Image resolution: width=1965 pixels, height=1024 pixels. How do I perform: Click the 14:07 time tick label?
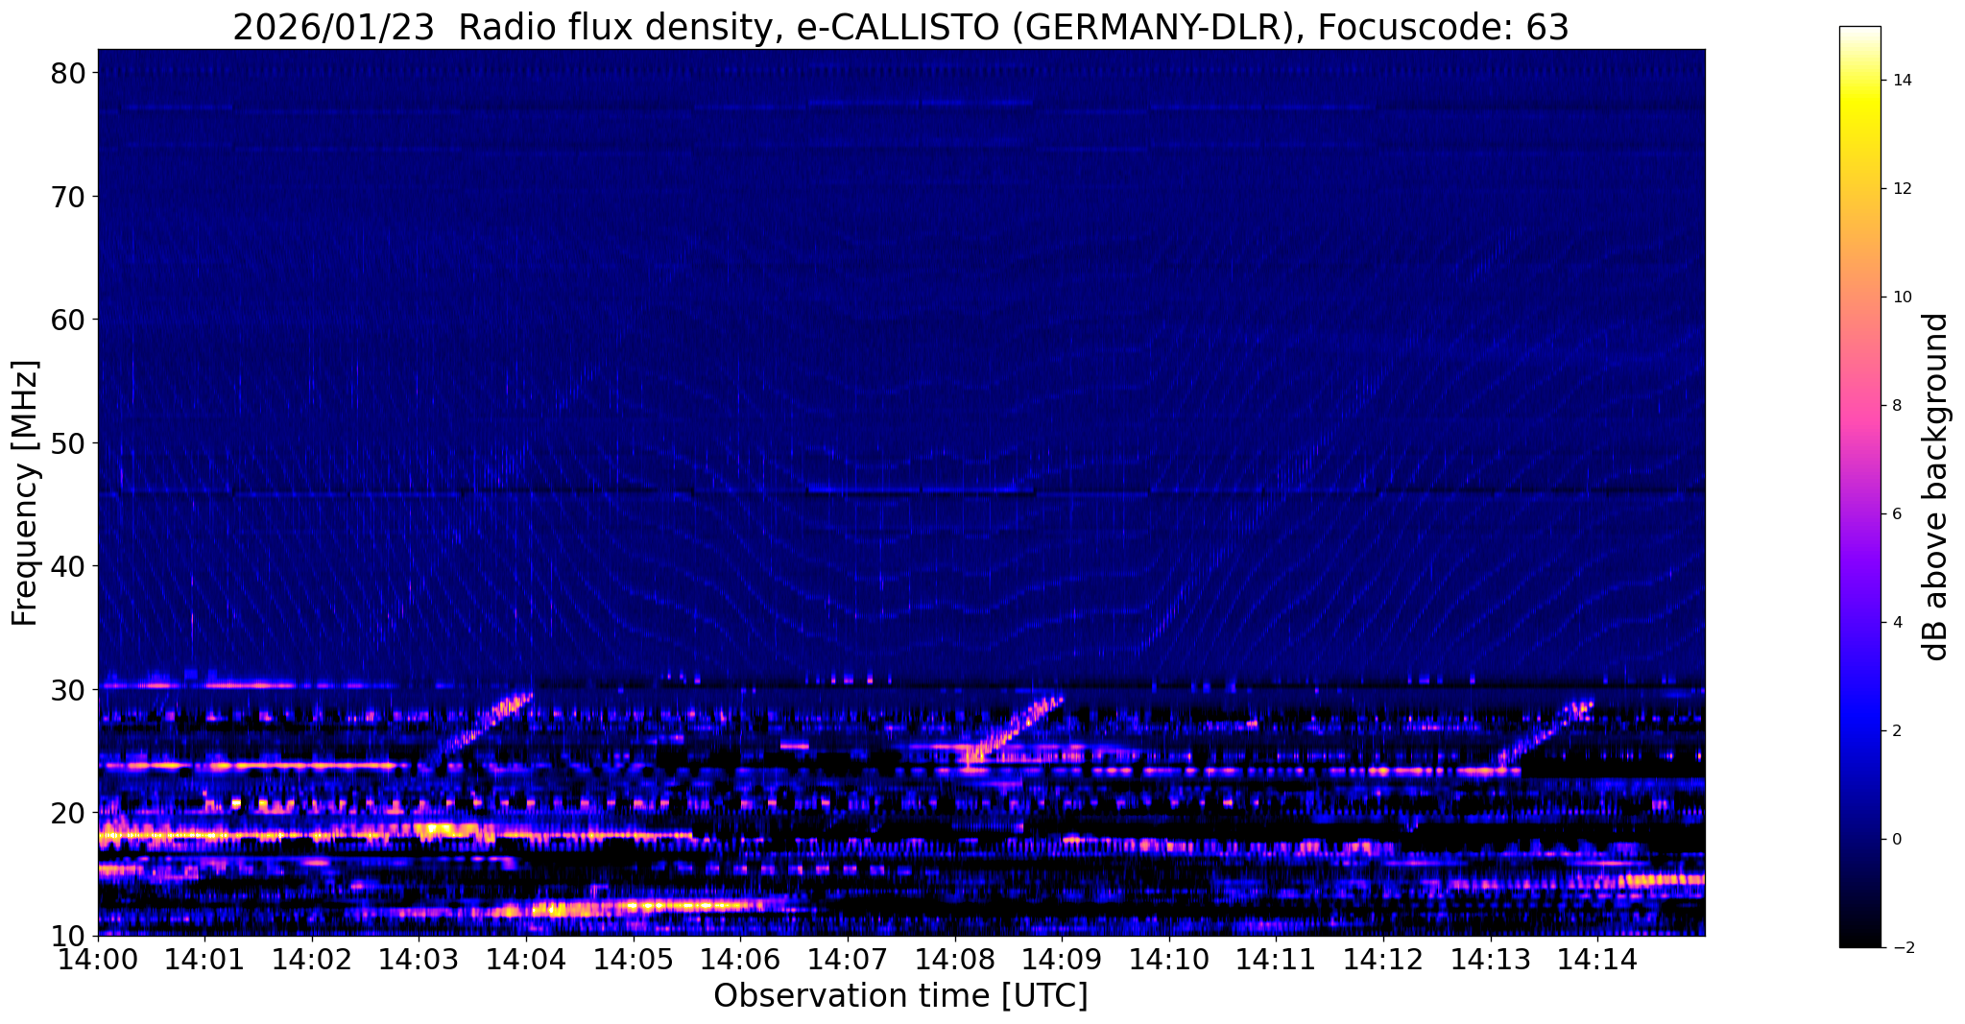point(848,958)
